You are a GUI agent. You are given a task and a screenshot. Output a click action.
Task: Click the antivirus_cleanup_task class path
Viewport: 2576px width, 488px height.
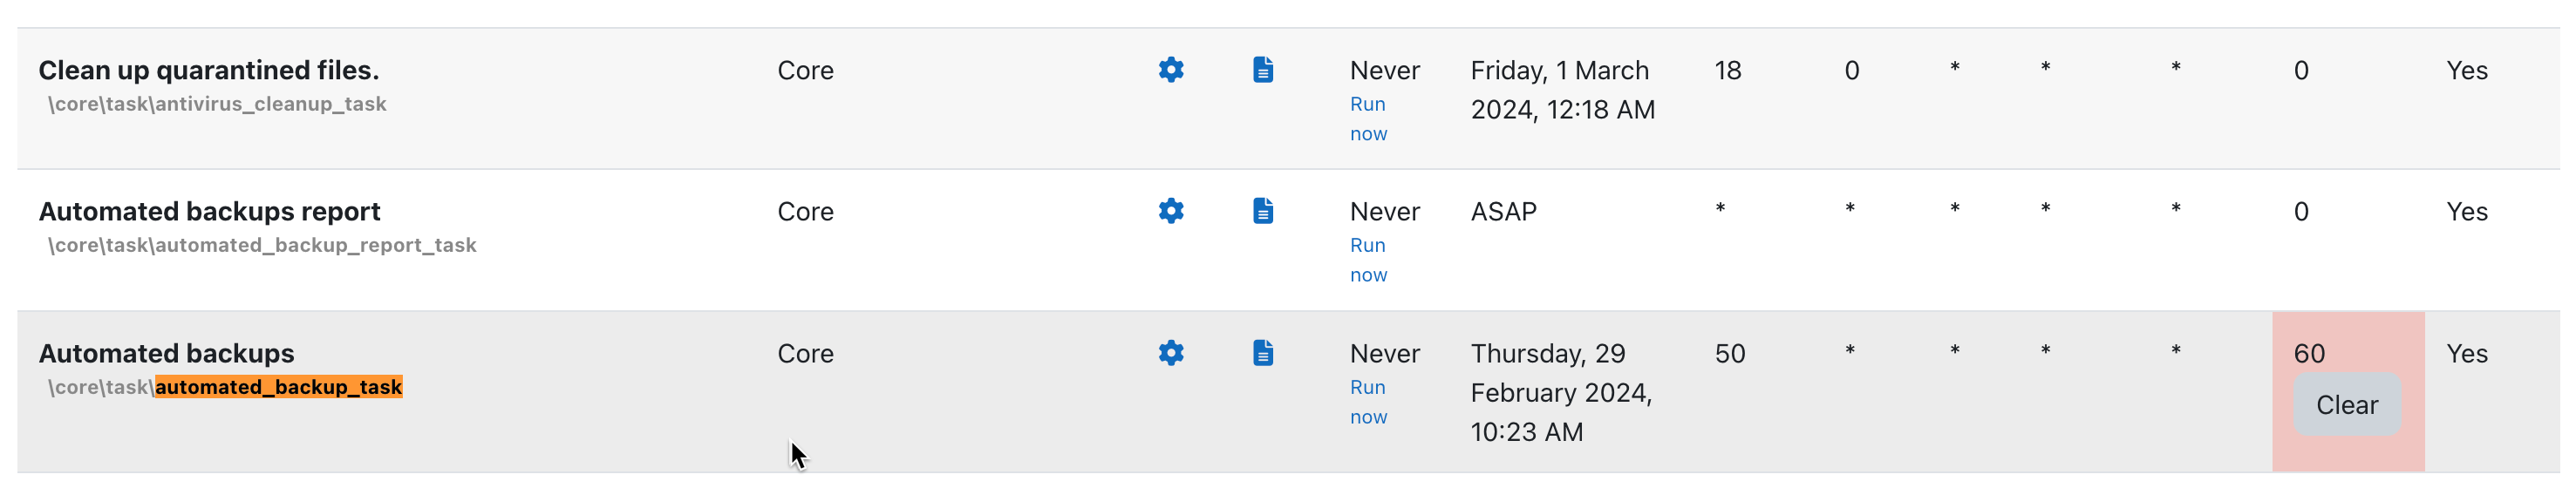[217, 104]
